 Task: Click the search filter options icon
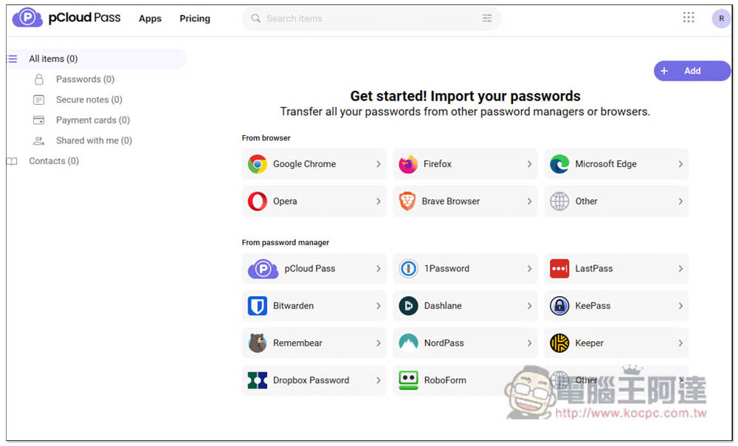click(486, 18)
